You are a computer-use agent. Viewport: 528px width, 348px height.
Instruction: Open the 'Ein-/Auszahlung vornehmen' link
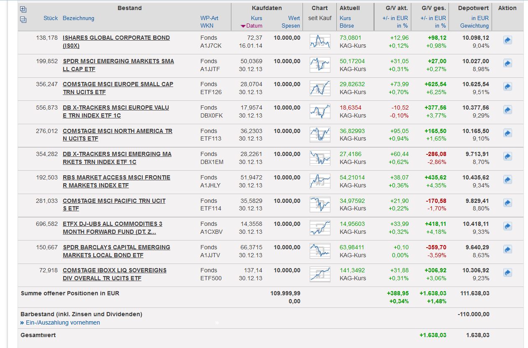tap(63, 322)
